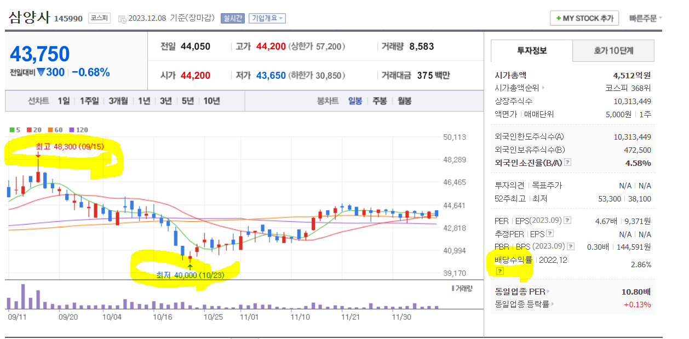Click the 배당수익률 value 2.86%
The image size is (689, 339).
tap(641, 265)
